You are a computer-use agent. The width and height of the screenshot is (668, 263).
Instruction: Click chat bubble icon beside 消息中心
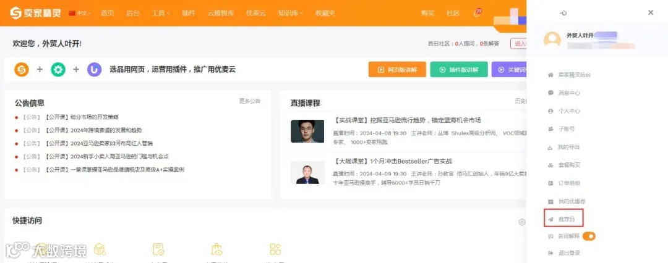pos(550,93)
